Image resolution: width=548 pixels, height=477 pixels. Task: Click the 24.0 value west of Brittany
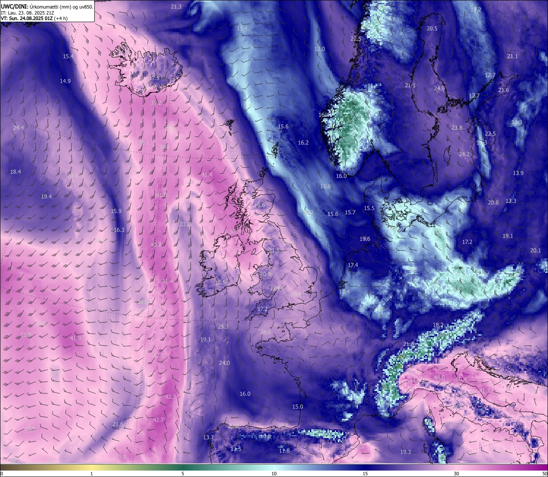pyautogui.click(x=224, y=363)
